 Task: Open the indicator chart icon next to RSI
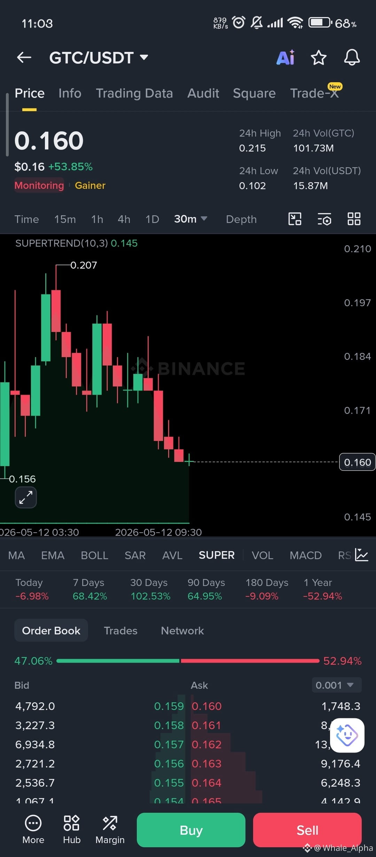tap(362, 555)
